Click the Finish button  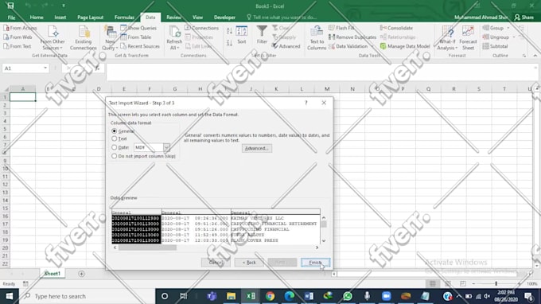(315, 263)
